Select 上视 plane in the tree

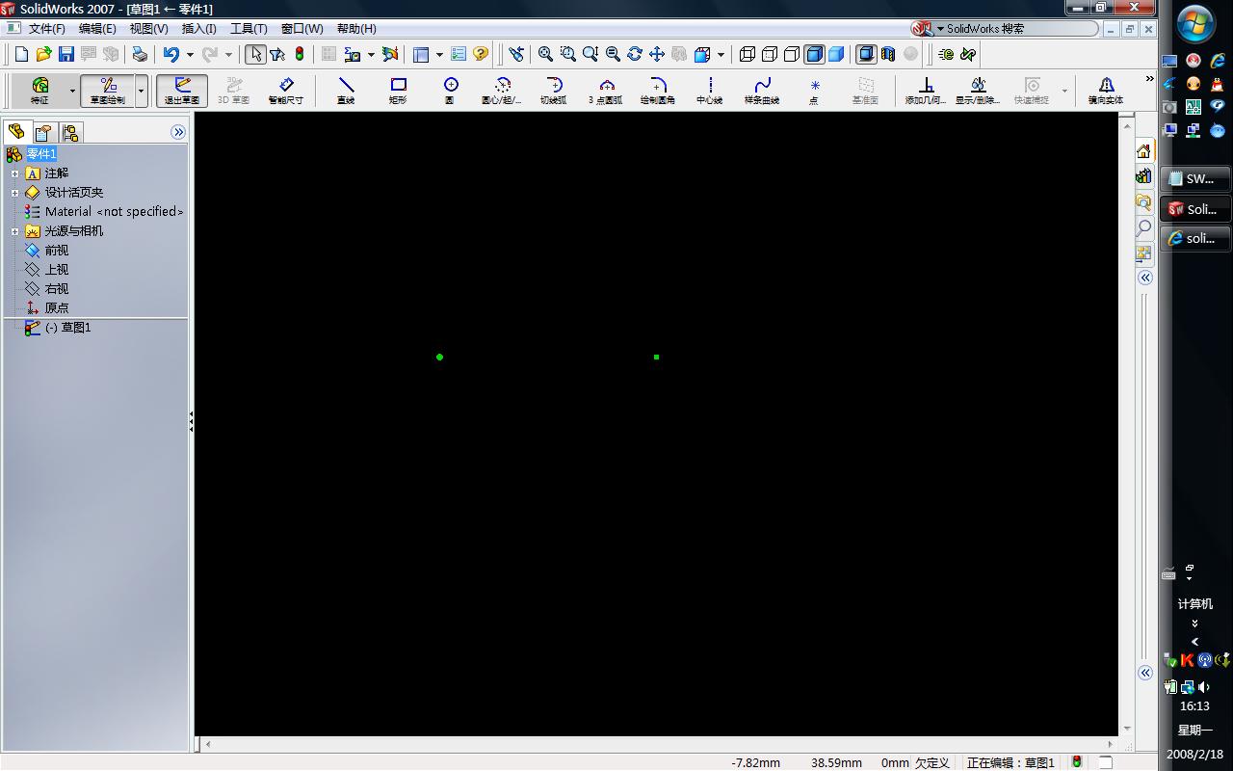click(57, 270)
